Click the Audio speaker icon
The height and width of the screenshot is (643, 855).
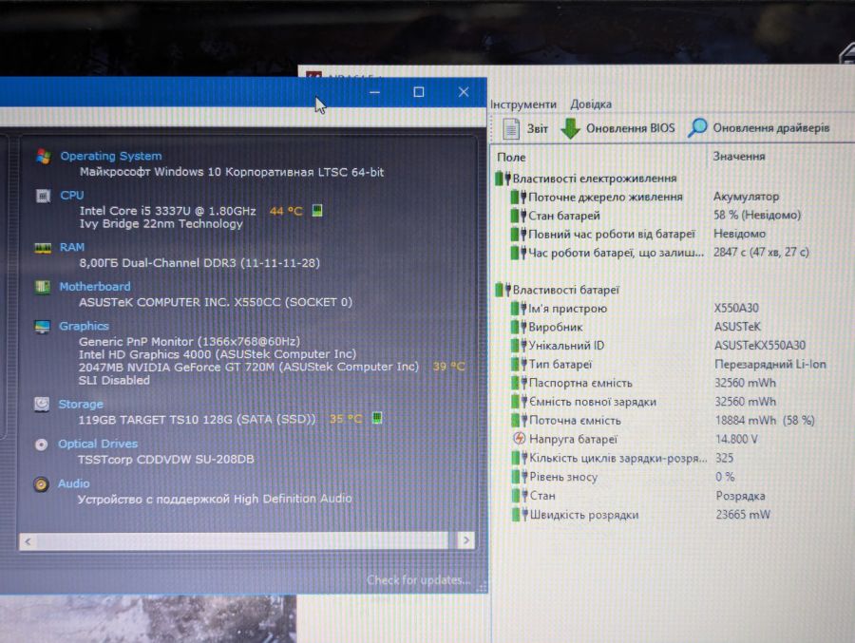pyautogui.click(x=41, y=484)
